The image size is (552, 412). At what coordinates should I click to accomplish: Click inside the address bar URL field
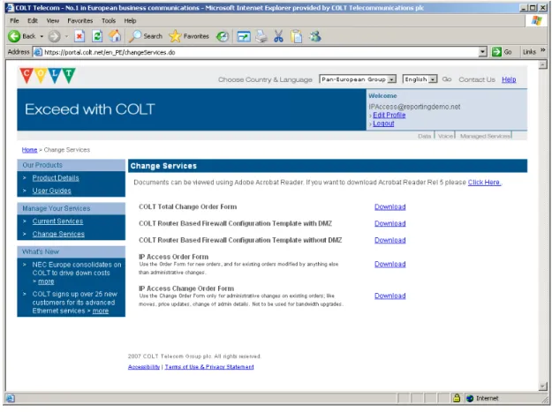[x=261, y=52]
